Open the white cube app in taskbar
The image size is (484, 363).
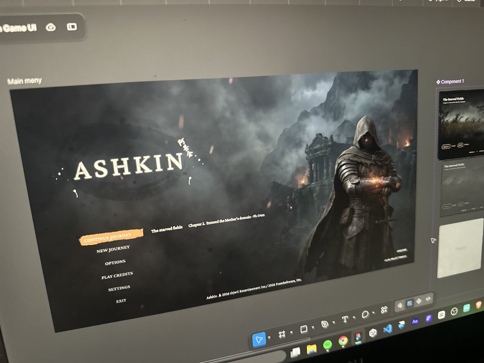(373, 332)
